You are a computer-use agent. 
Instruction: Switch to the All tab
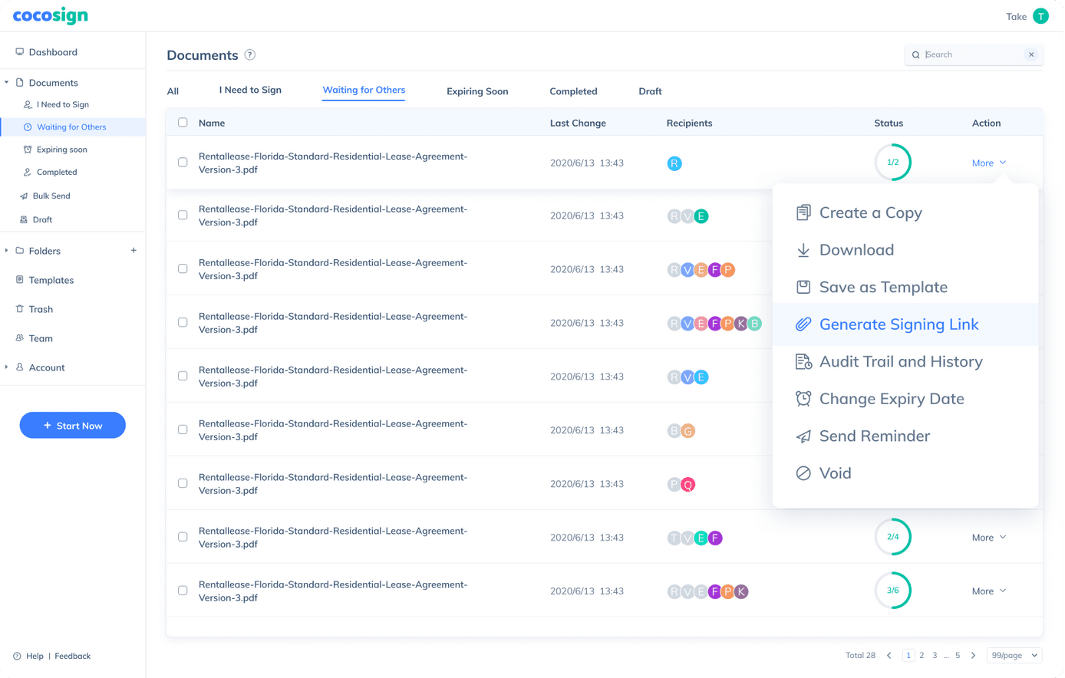point(173,91)
